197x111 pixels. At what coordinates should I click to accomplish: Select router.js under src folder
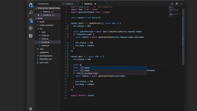click(x=48, y=42)
